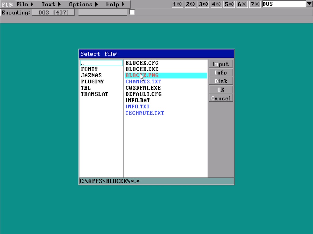
Task: Click the Disk button
Action: (x=221, y=81)
